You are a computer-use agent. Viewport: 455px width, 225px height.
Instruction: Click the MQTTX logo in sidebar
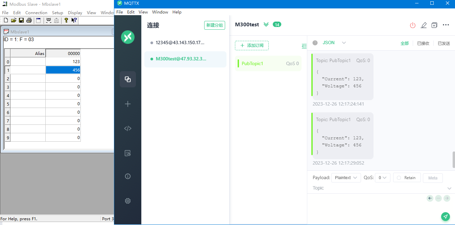click(x=128, y=37)
